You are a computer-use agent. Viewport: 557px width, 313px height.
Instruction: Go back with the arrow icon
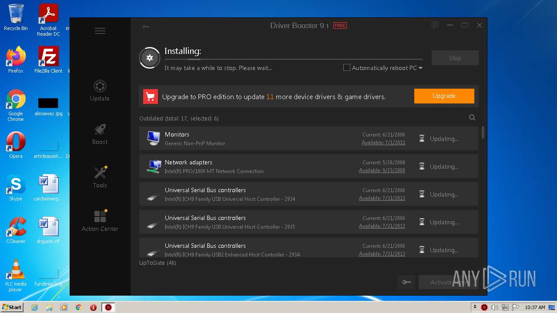point(146,27)
